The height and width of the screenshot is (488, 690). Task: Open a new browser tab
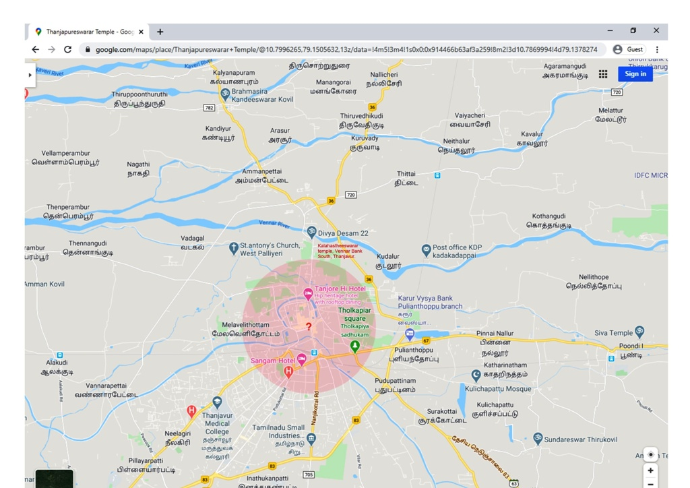click(160, 32)
